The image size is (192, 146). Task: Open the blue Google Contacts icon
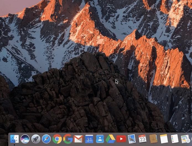click(x=100, y=139)
